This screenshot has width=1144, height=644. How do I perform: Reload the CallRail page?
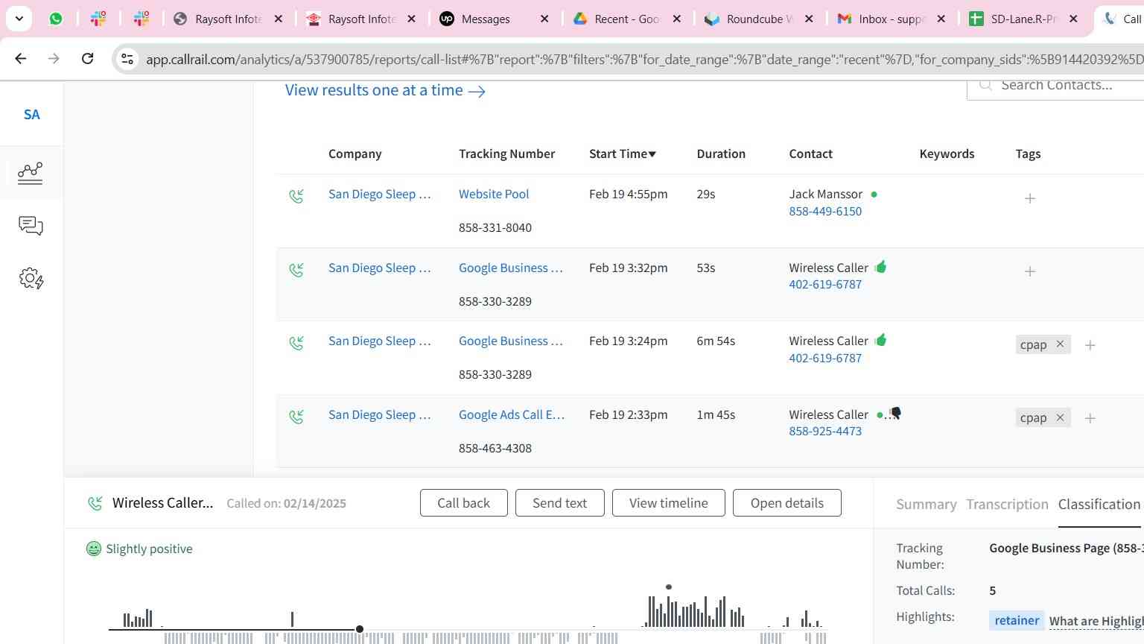pyautogui.click(x=87, y=58)
